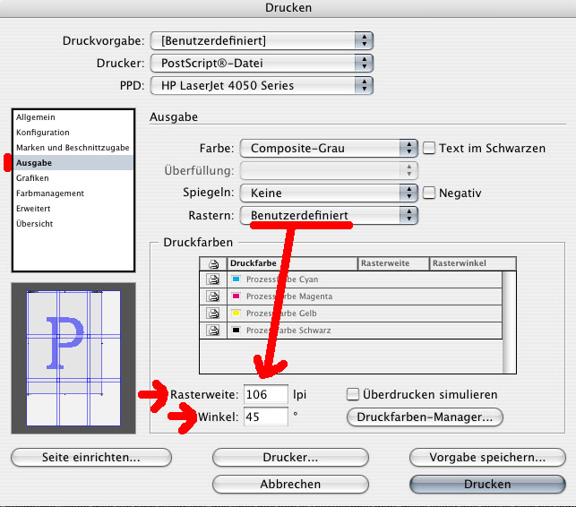Switch to the Farbmanagement section
Viewport: 576px width, 507px height.
(50, 193)
